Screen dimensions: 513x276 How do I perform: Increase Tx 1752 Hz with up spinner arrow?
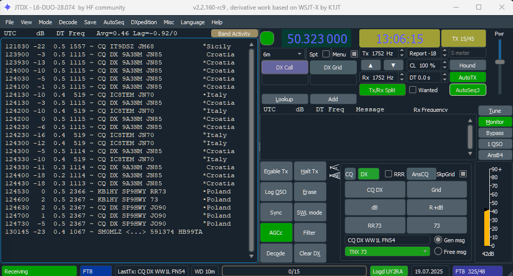tap(402, 51)
